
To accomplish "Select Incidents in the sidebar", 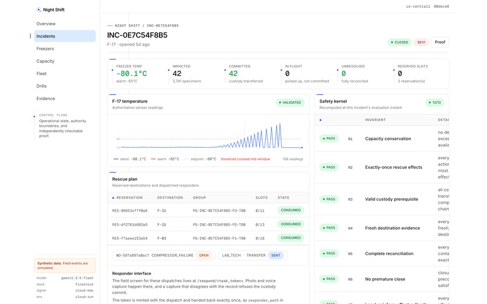I will tap(65, 36).
